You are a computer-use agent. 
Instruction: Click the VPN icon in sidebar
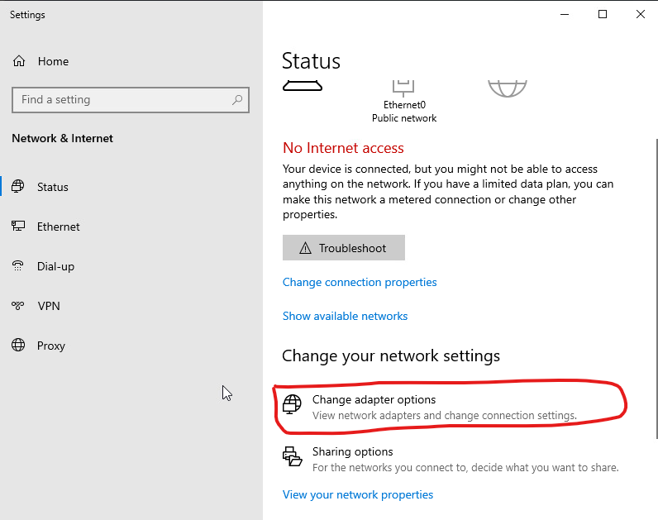(18, 306)
